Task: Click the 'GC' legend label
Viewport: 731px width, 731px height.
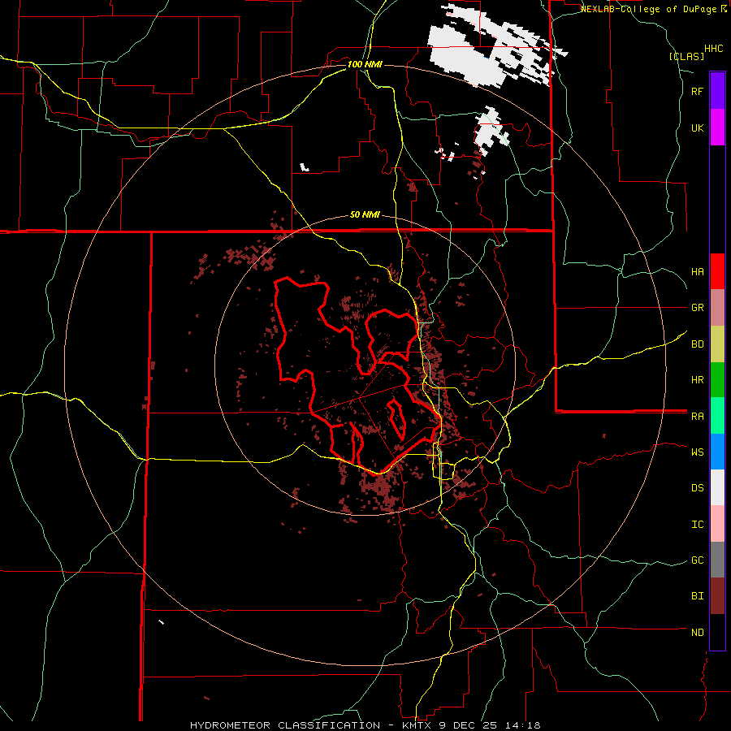Action: click(697, 560)
